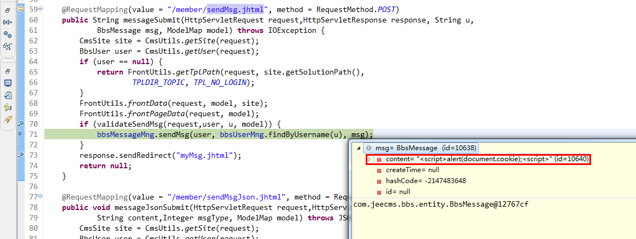Toggle the breakpoint marker on line 73
Image resolution: width=636 pixels, height=239 pixels.
point(21,155)
